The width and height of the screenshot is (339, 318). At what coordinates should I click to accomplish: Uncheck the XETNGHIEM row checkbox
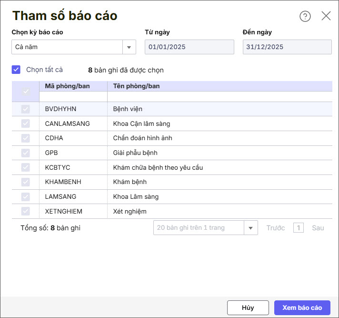(x=26, y=211)
